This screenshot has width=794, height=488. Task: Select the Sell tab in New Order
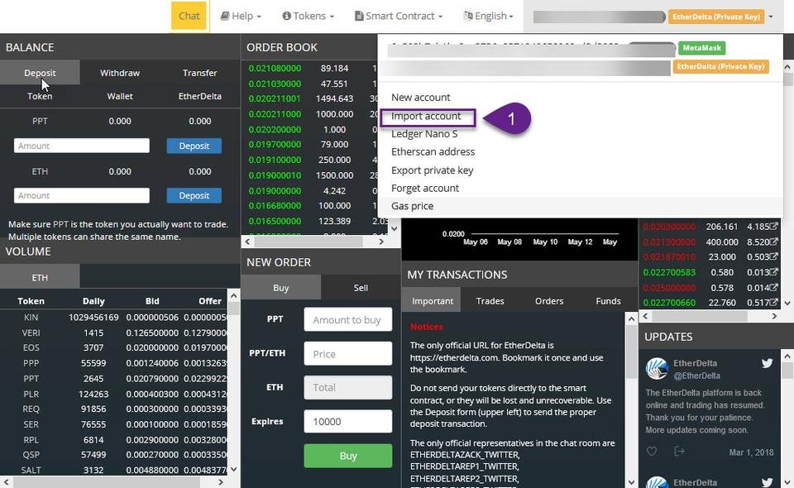pyautogui.click(x=361, y=288)
